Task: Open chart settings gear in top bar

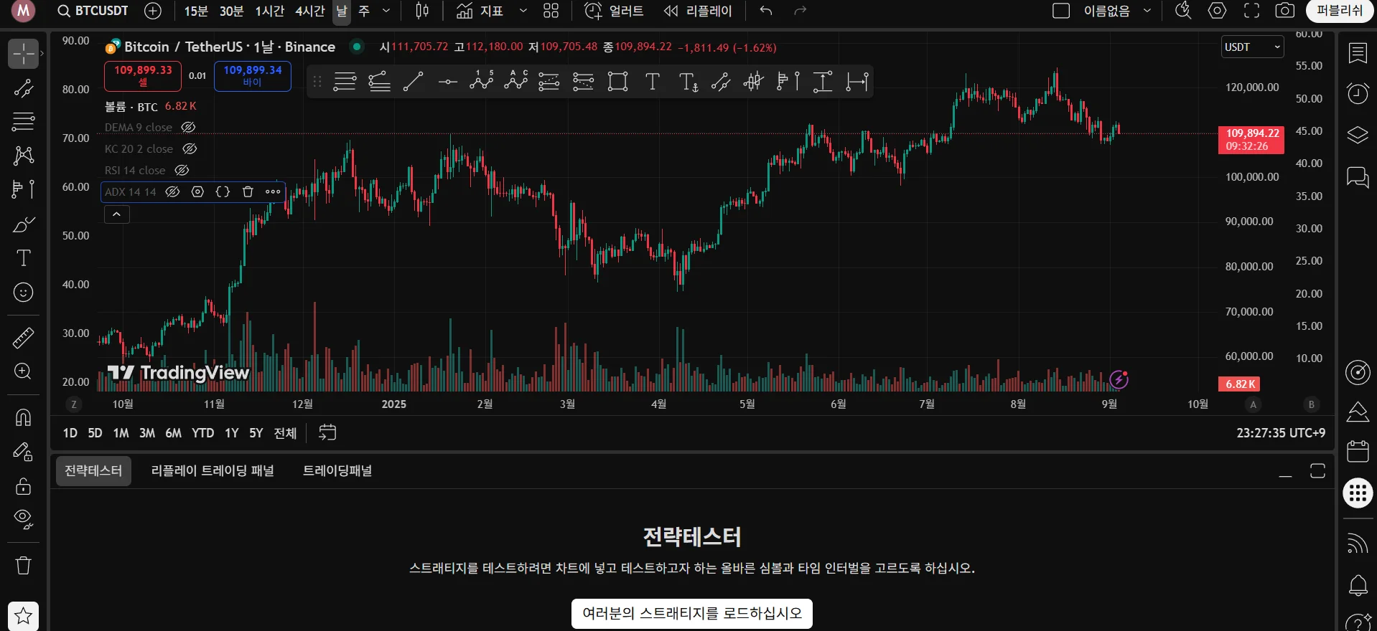Action: click(1217, 11)
